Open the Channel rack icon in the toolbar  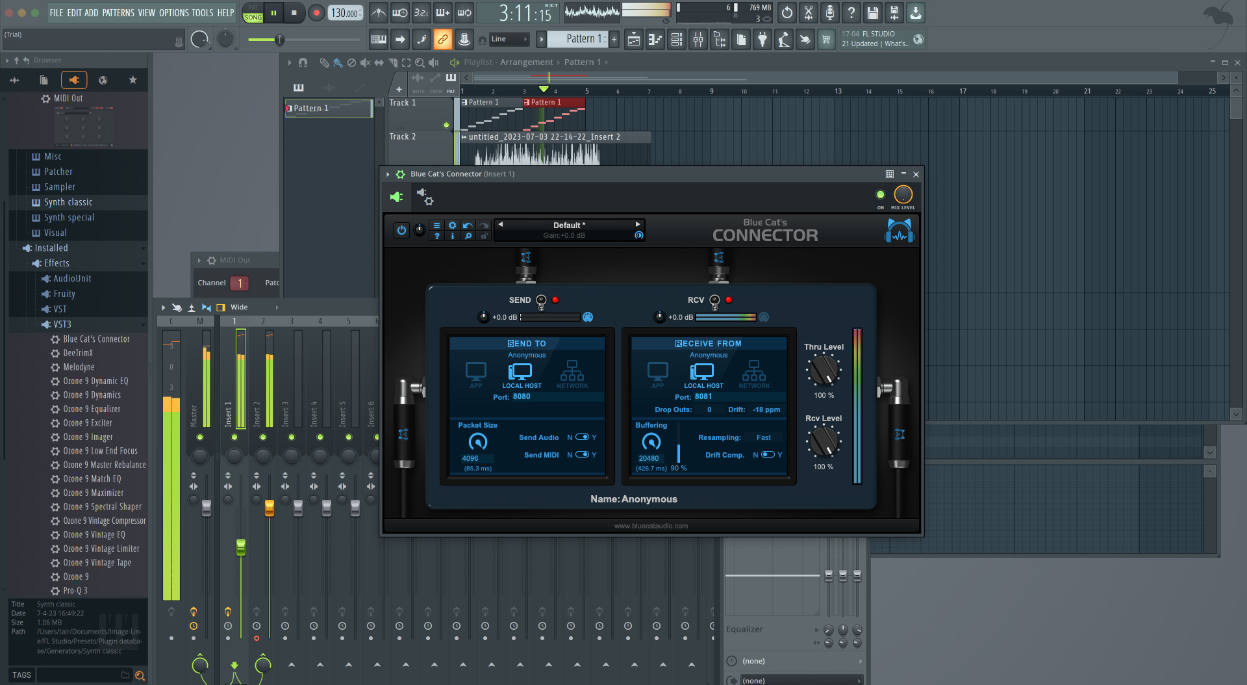coord(676,39)
